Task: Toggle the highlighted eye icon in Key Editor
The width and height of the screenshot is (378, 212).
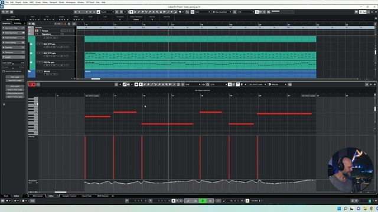Action: pyautogui.click(x=136, y=84)
